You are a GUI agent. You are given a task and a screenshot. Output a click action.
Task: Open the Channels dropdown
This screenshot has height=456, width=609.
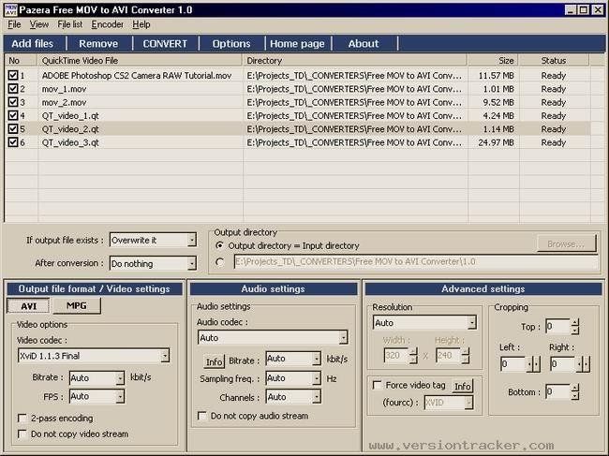coord(317,397)
